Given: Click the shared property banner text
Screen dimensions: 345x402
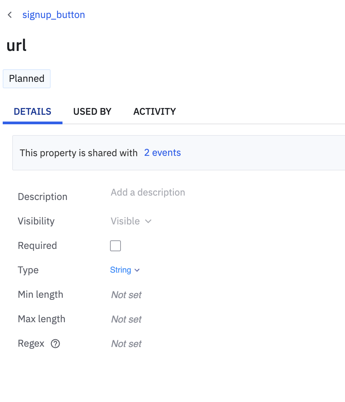Looking at the screenshot, I should pos(78,153).
